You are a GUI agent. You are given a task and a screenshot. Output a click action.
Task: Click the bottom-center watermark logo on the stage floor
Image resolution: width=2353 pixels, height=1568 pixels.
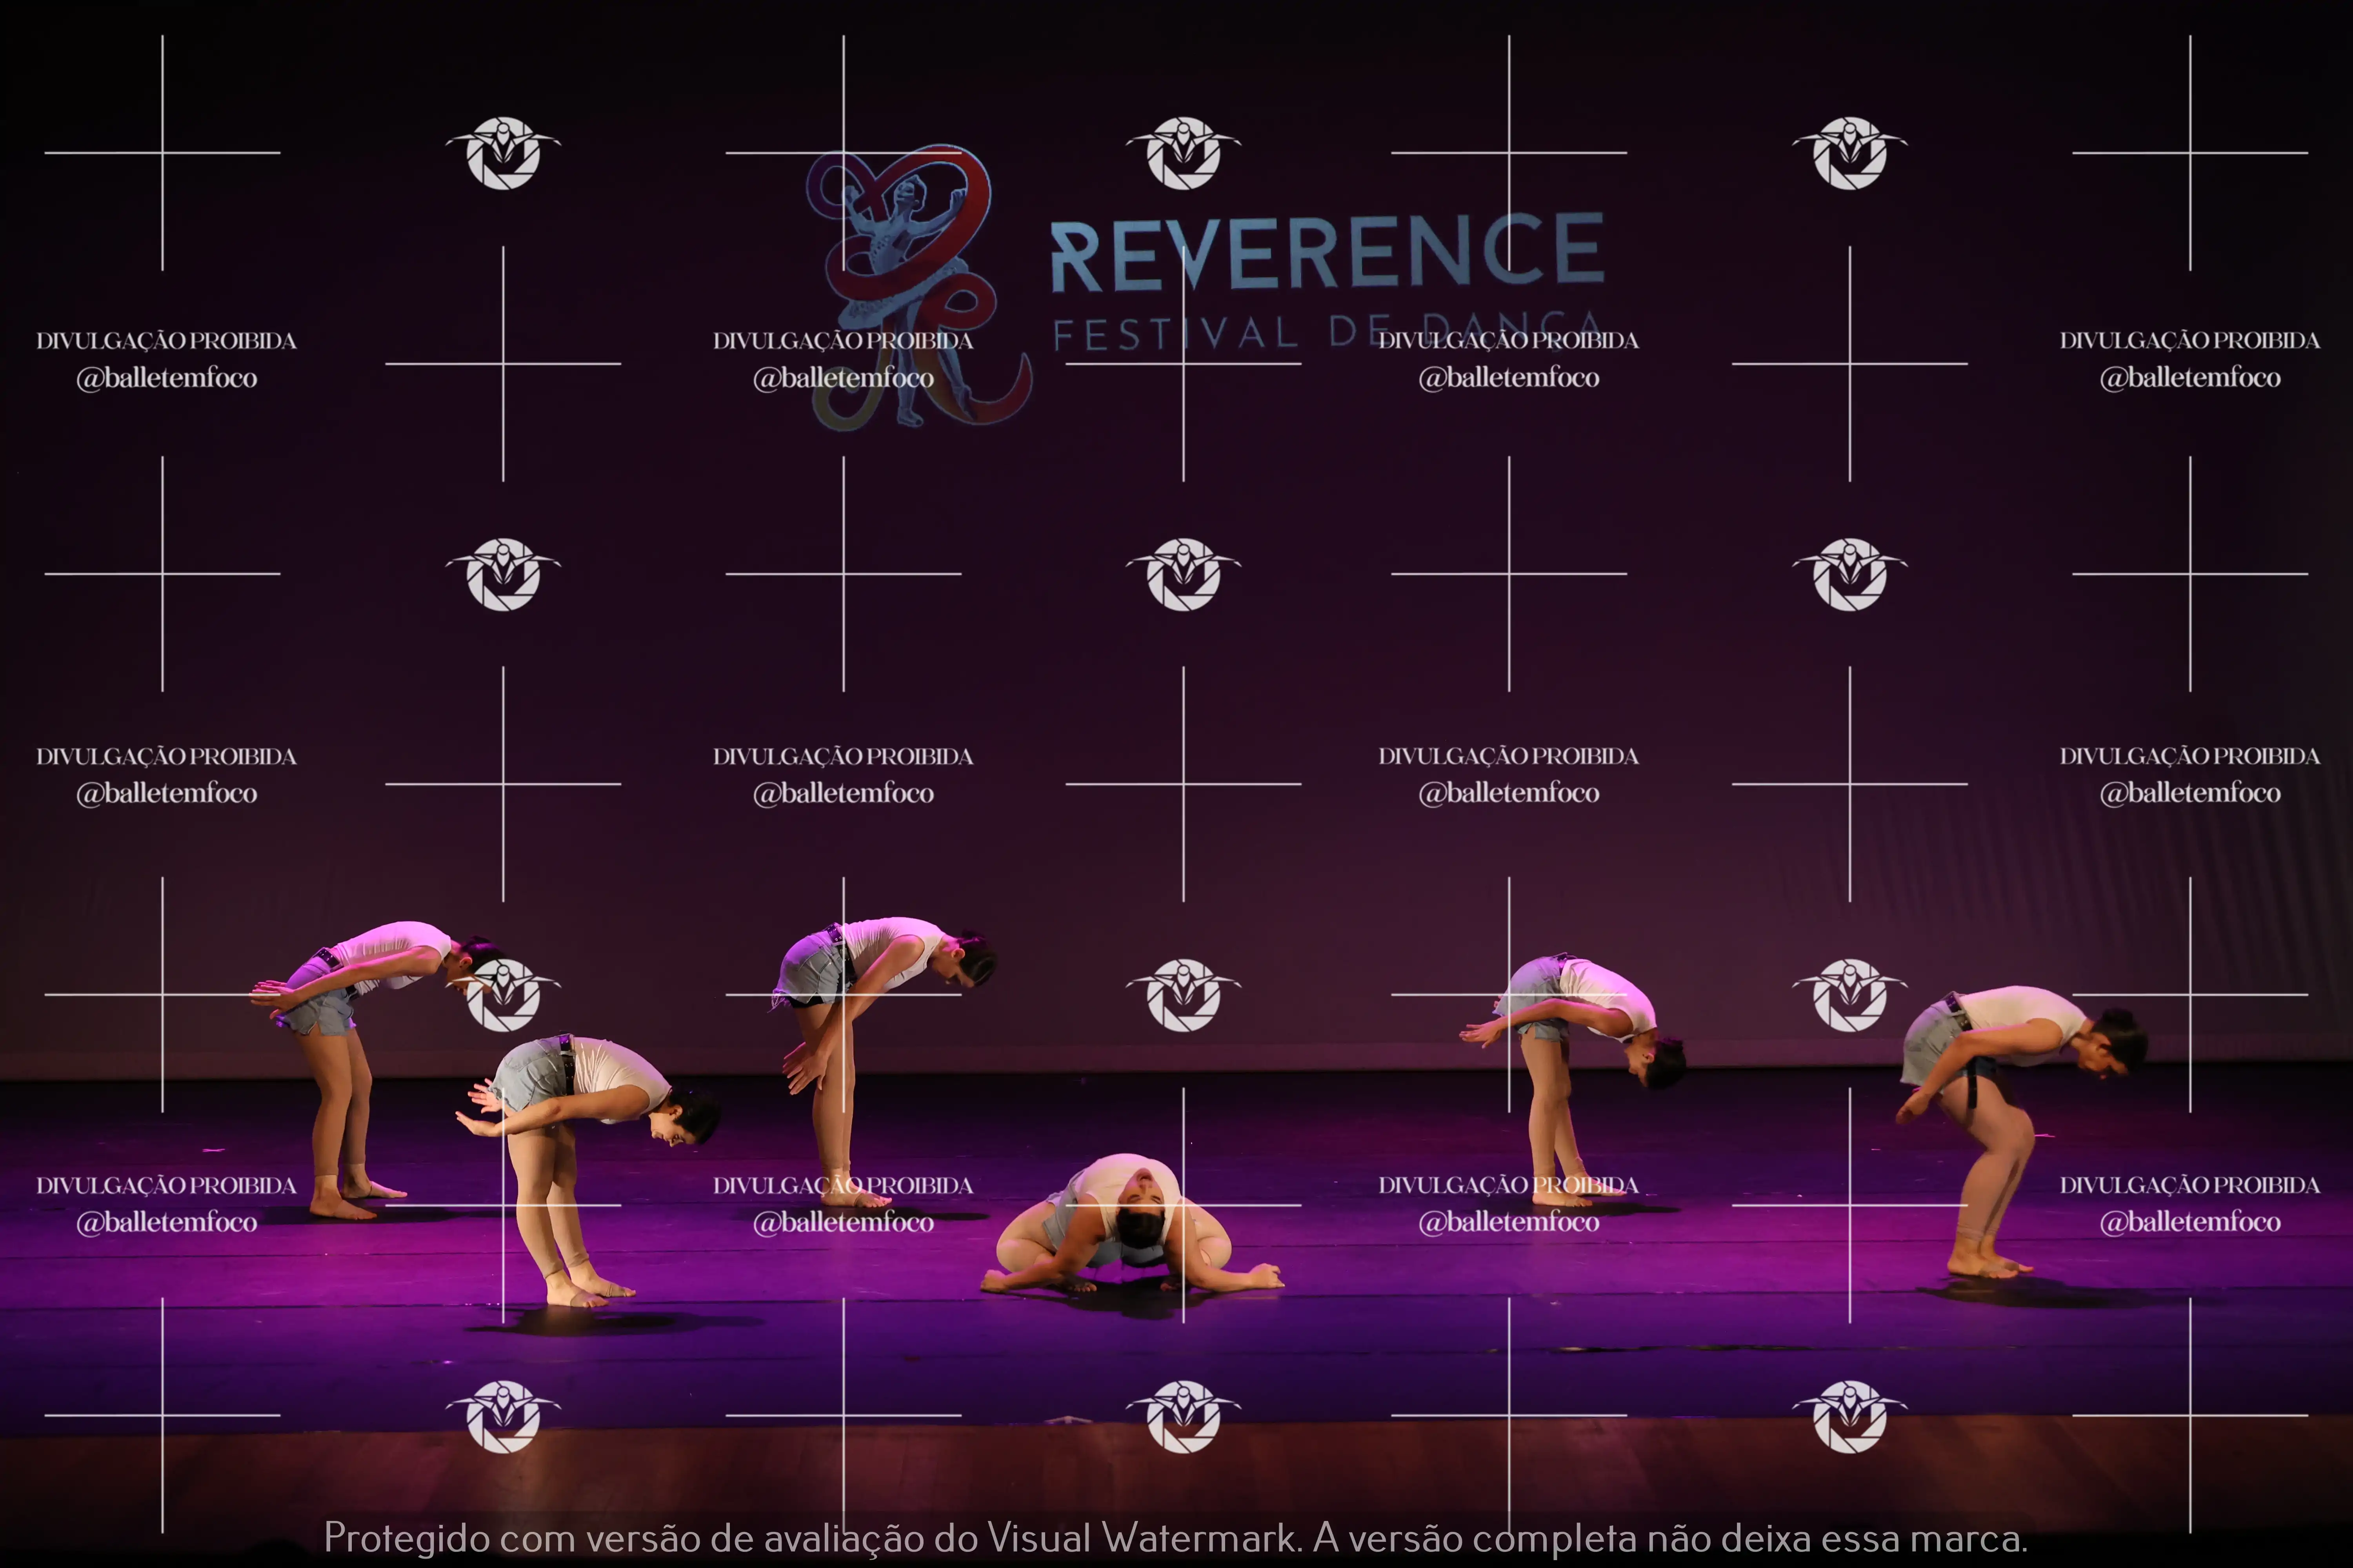(x=1184, y=1416)
